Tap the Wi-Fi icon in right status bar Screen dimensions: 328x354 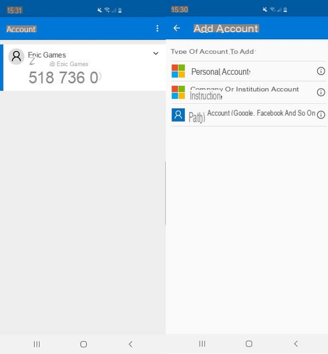273,10
